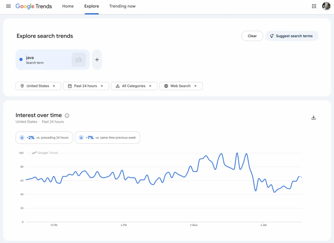Image resolution: width=334 pixels, height=243 pixels.
Task: Click the categories shapes icon
Action: pyautogui.click(x=118, y=86)
